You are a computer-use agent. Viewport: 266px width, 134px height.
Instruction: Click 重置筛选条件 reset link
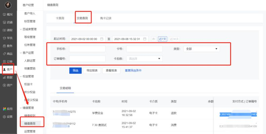coord(133,70)
